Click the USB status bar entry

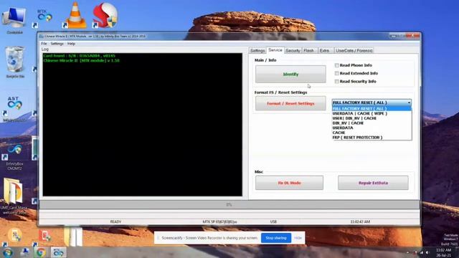273,221
